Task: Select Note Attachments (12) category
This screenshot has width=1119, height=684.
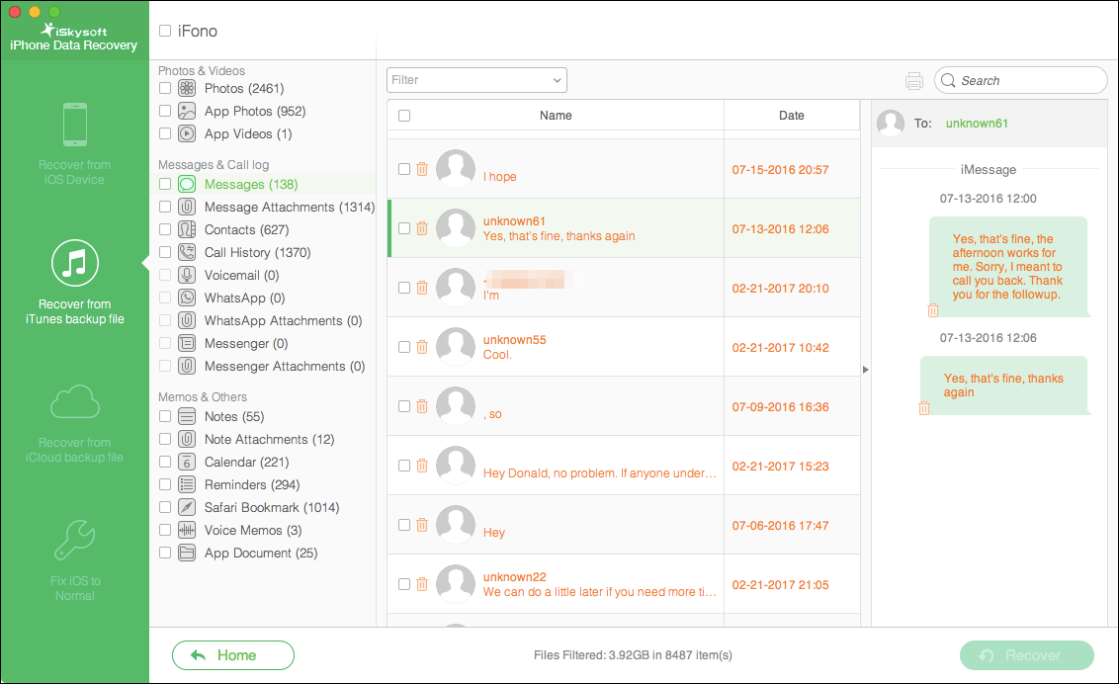Action: tap(269, 439)
